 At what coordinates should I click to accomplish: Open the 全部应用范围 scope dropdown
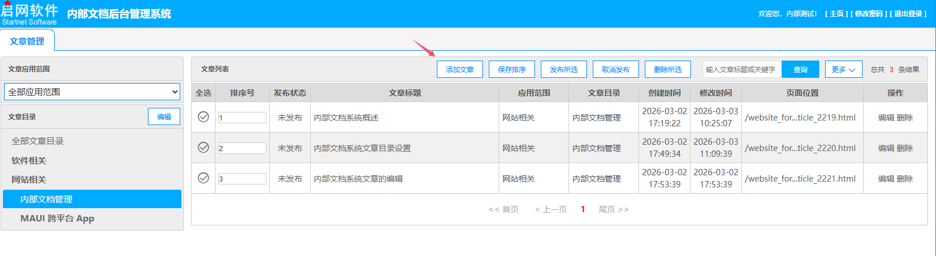pyautogui.click(x=92, y=92)
